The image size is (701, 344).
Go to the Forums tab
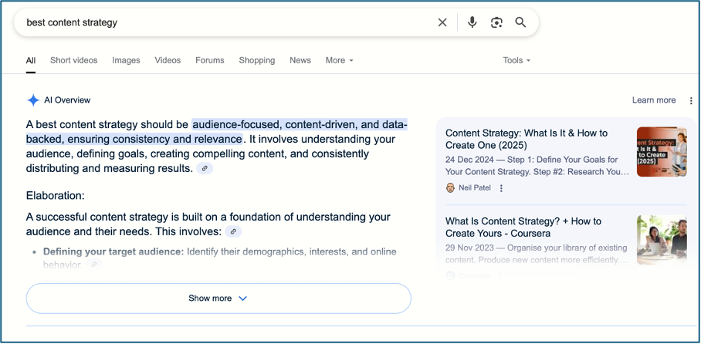209,60
